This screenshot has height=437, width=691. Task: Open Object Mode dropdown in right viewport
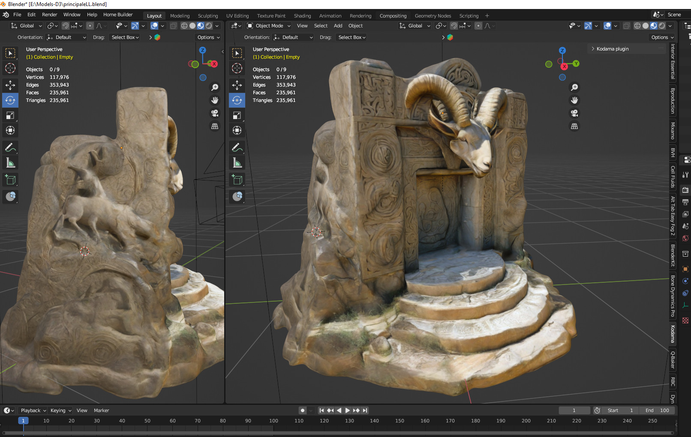[x=269, y=26]
